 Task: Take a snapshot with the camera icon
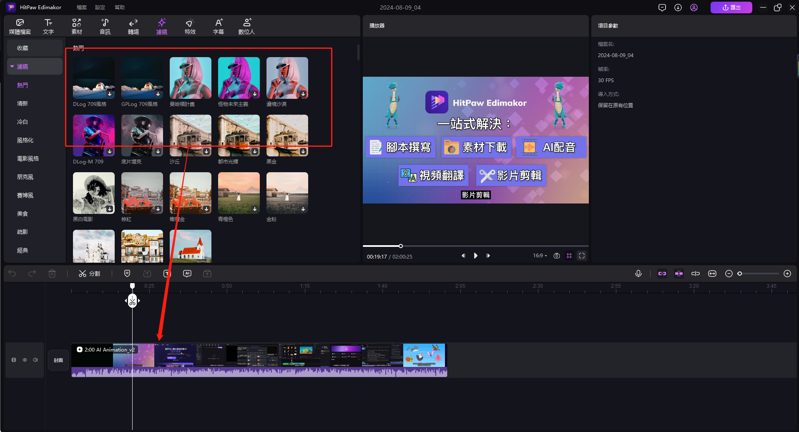click(x=557, y=256)
